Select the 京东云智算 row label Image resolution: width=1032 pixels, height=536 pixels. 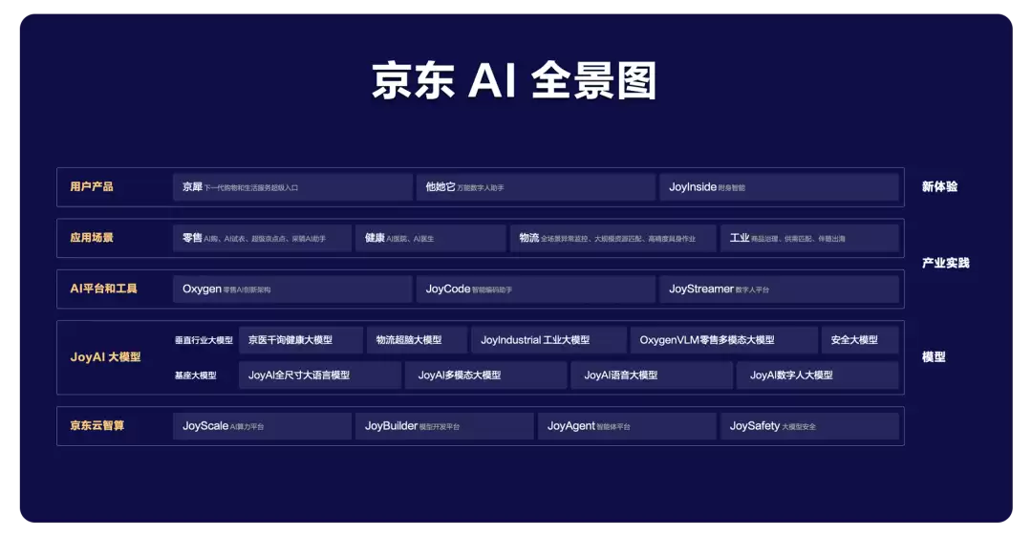tap(97, 425)
